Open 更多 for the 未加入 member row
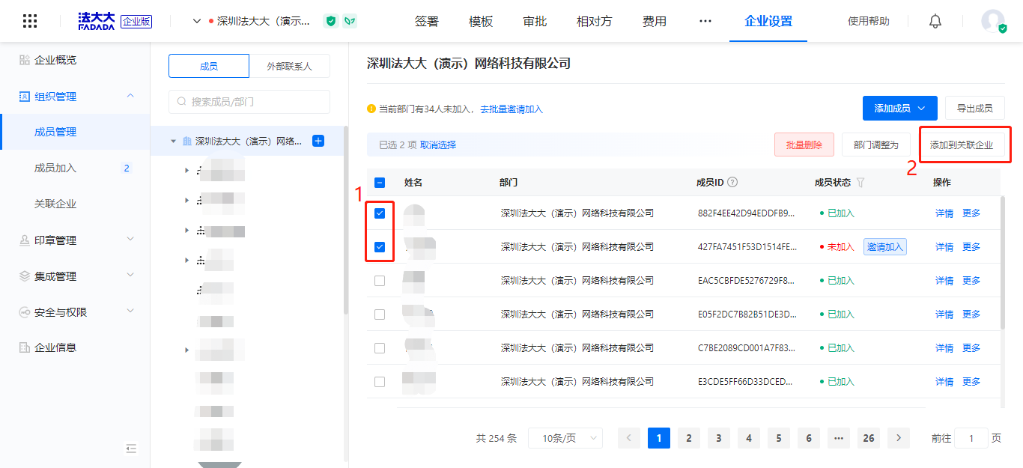Image resolution: width=1023 pixels, height=468 pixels. (971, 247)
